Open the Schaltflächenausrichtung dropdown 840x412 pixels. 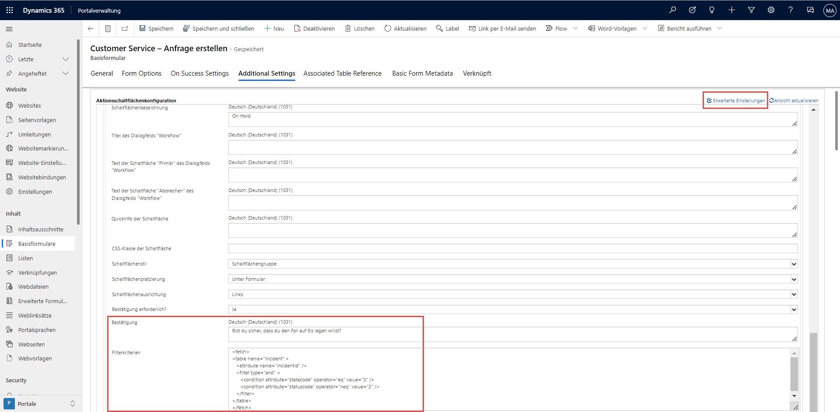513,294
